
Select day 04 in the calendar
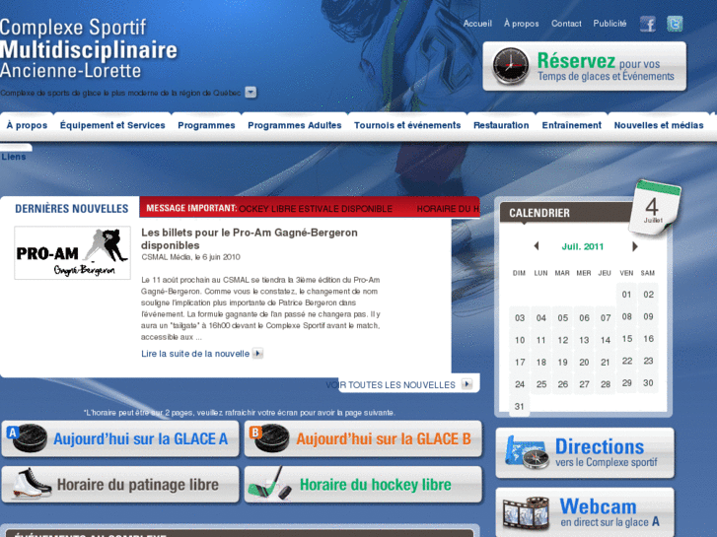540,317
